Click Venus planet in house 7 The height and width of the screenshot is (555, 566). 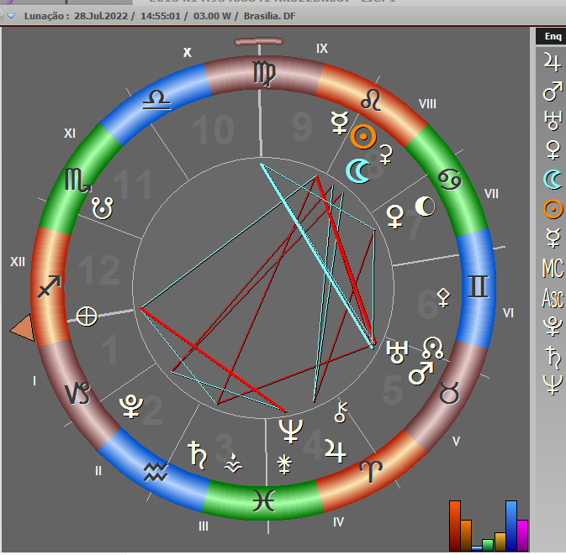(x=395, y=217)
